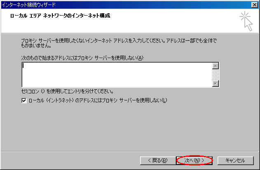Image resolution: width=260 pixels, height=170 pixels.
Task: Go back with the < 戻る(B) button
Action: pyautogui.click(x=158, y=161)
